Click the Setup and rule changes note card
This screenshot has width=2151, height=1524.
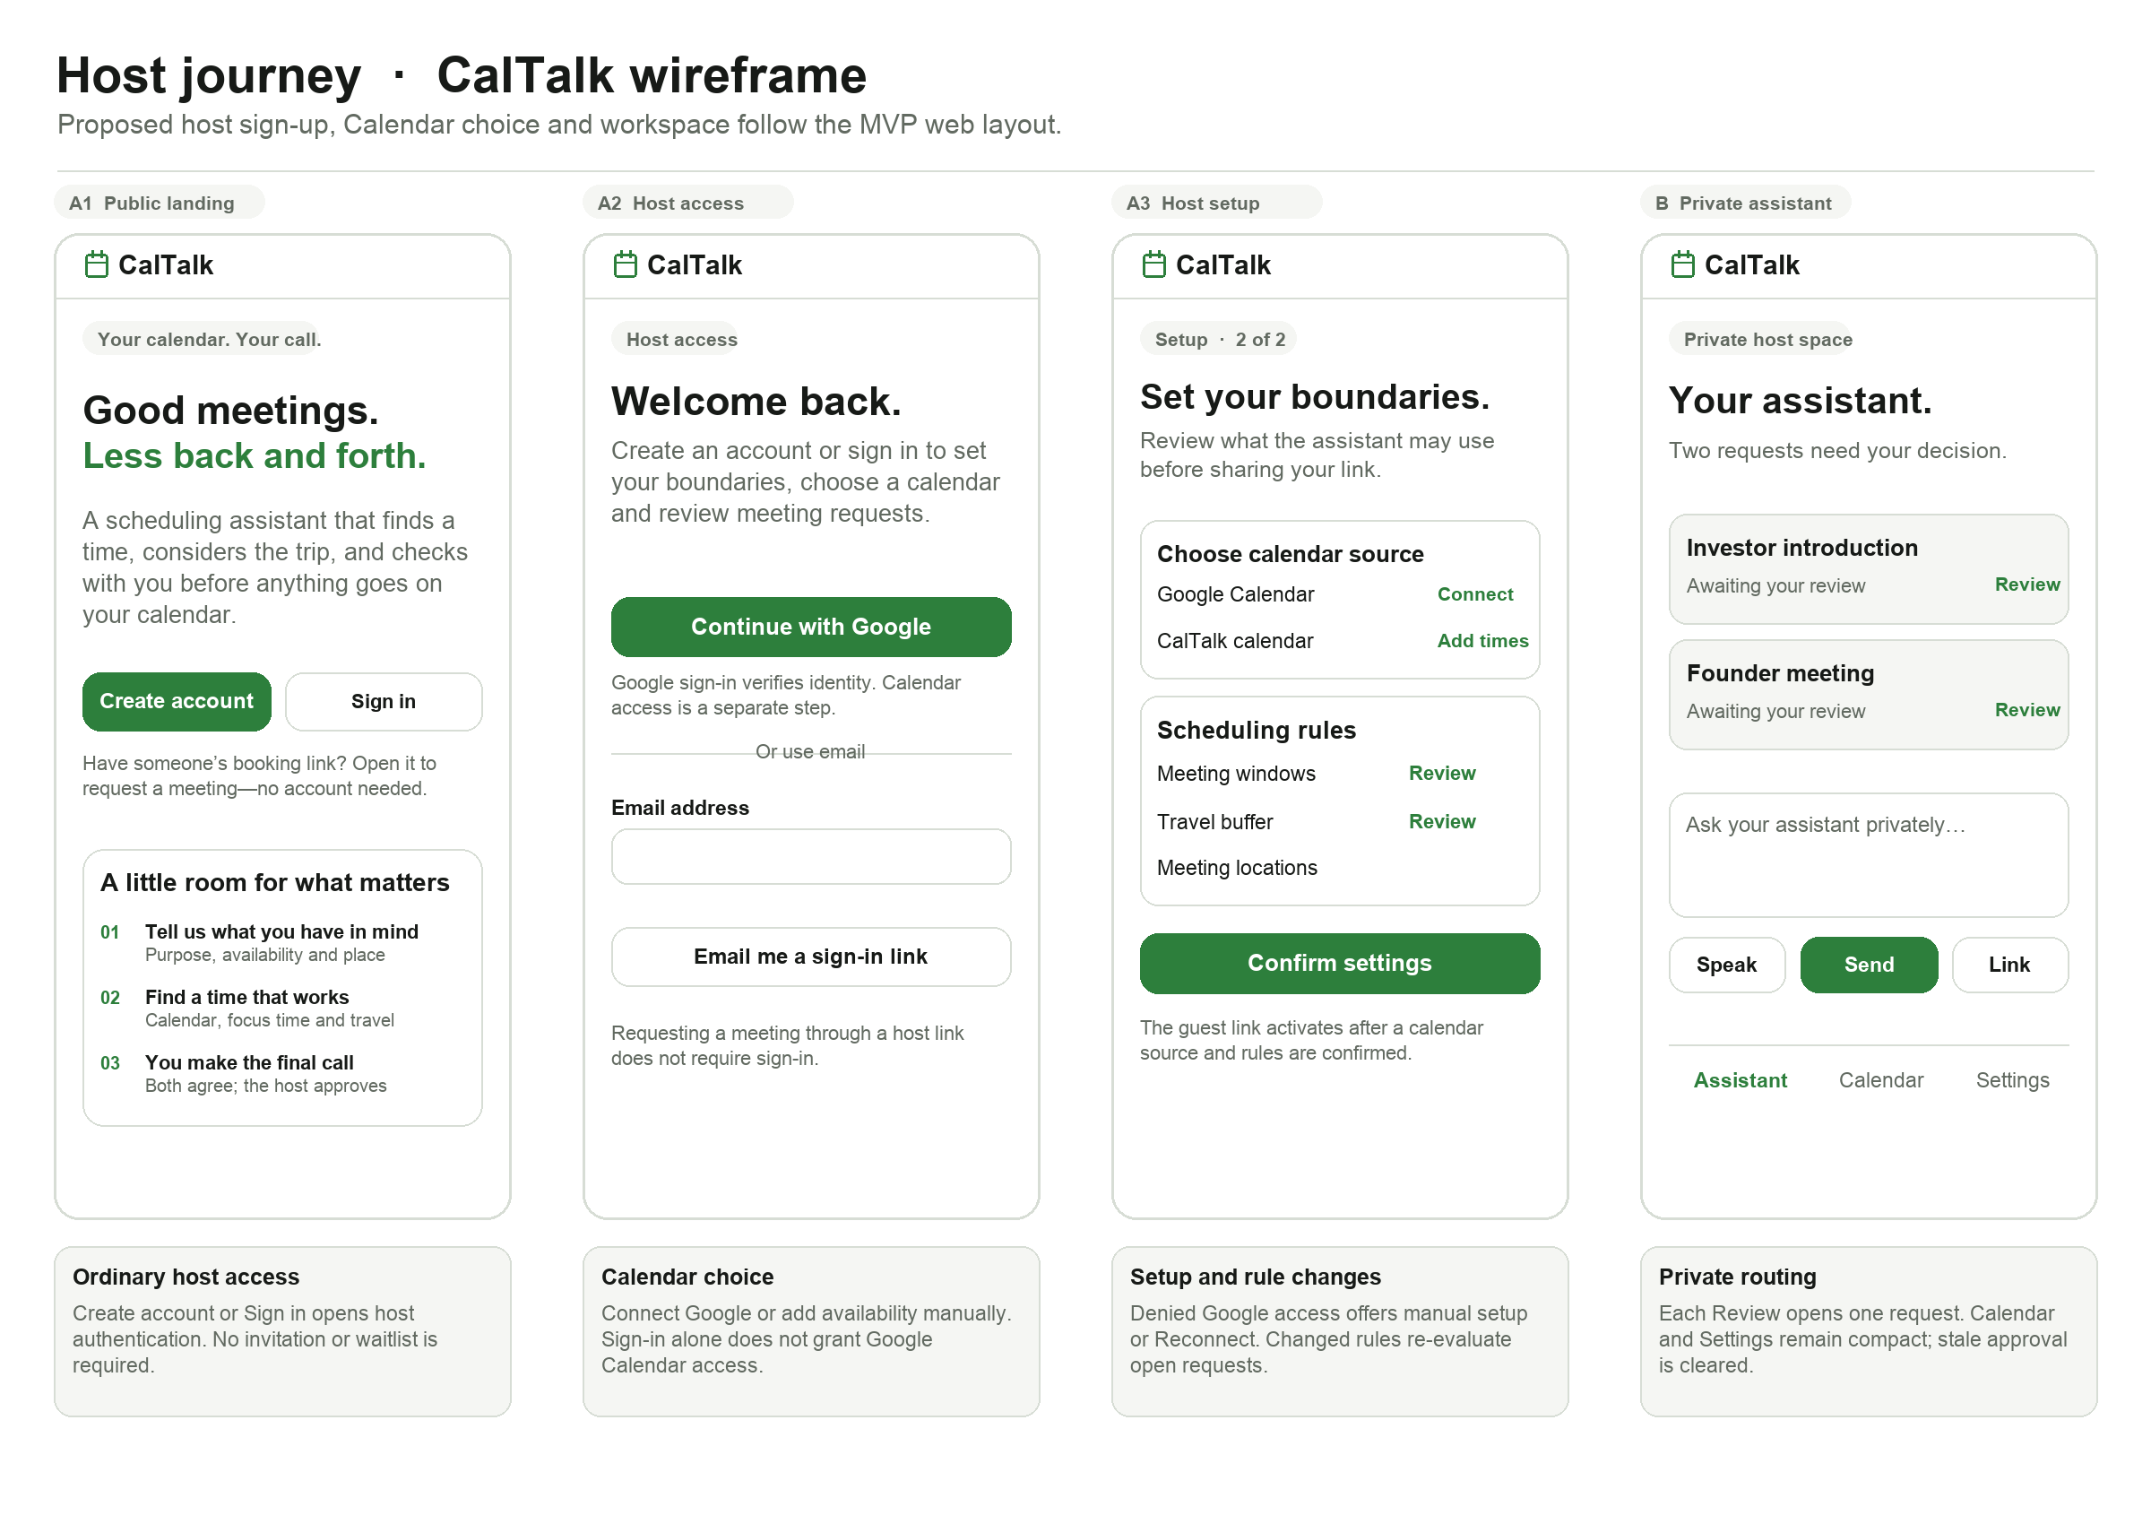(1339, 1330)
